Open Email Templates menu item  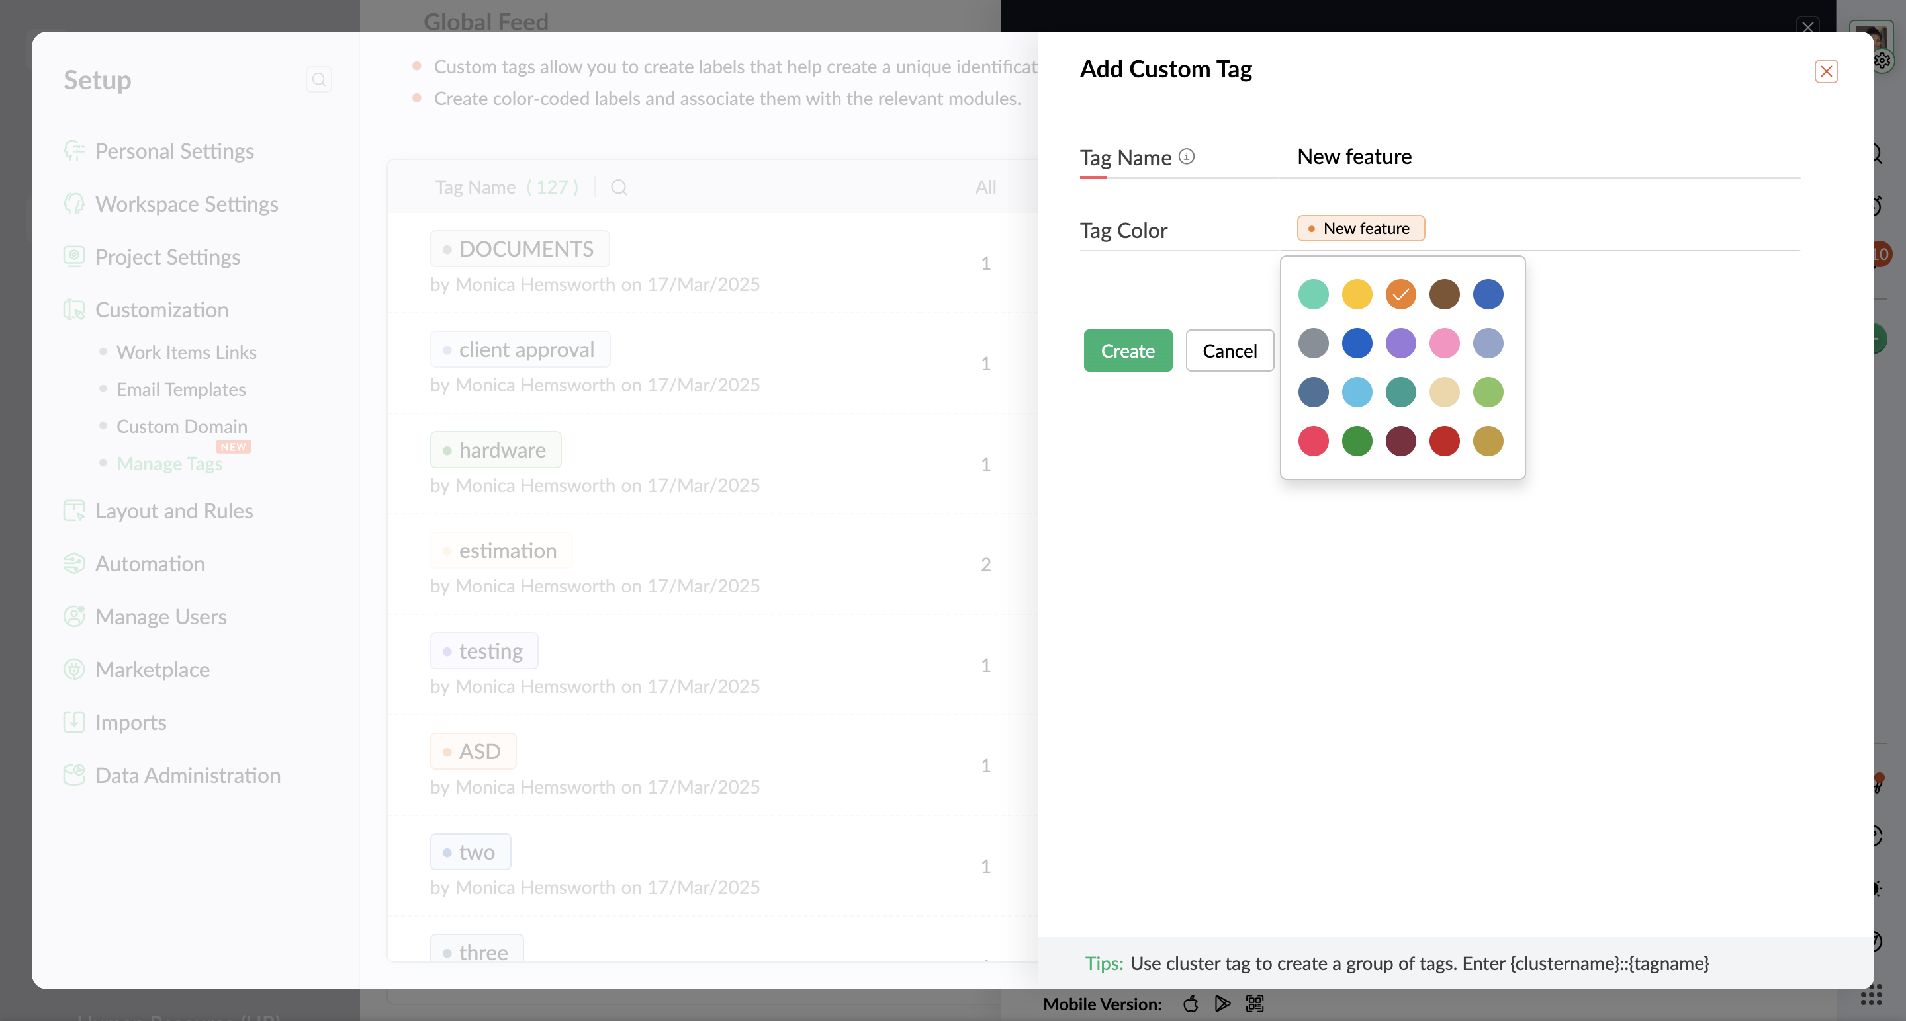[181, 389]
